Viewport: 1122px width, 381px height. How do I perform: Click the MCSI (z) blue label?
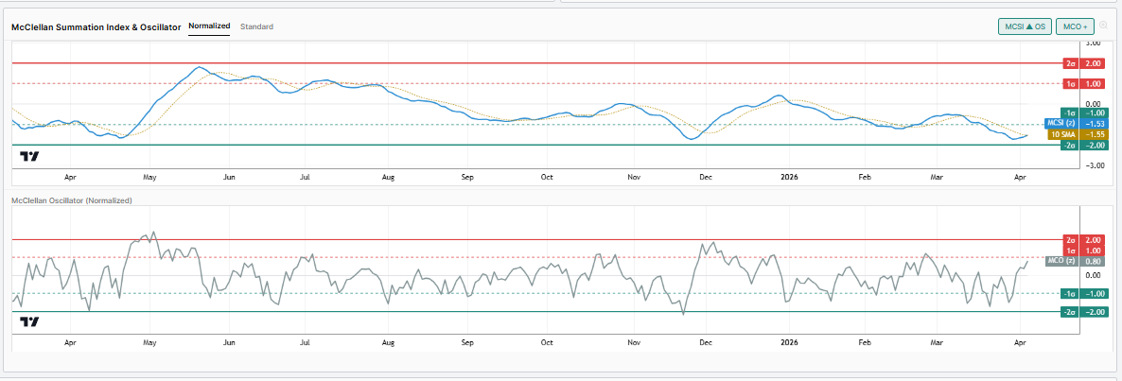click(x=1062, y=123)
